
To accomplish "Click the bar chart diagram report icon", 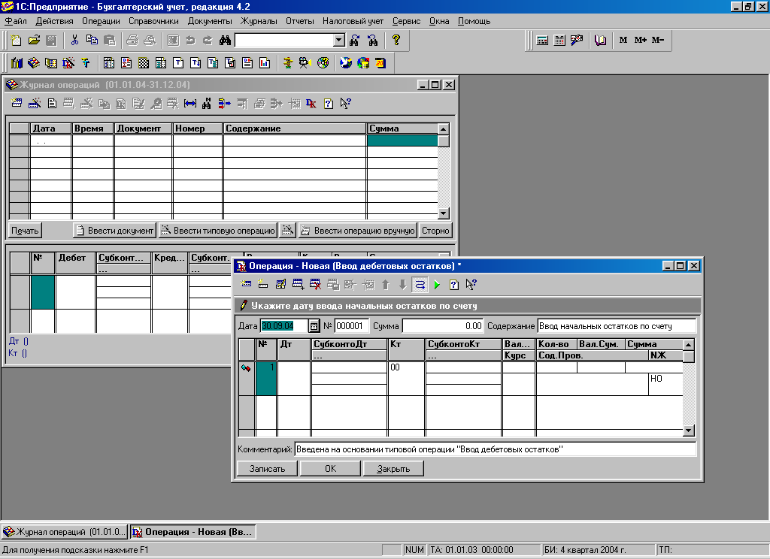I will [265, 63].
